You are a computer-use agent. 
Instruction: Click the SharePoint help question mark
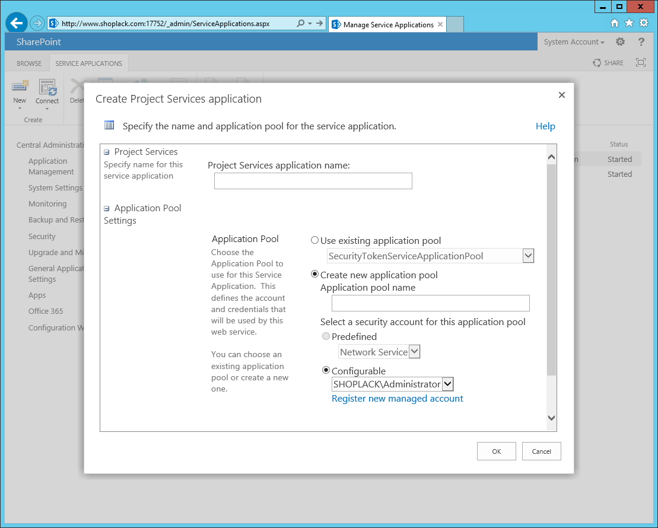tap(641, 42)
